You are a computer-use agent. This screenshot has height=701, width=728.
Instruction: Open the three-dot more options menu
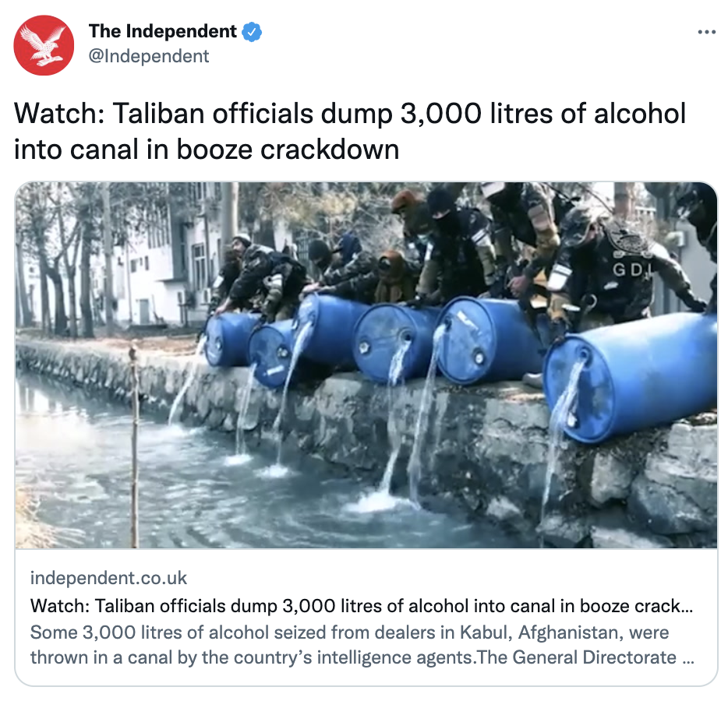coord(707,32)
